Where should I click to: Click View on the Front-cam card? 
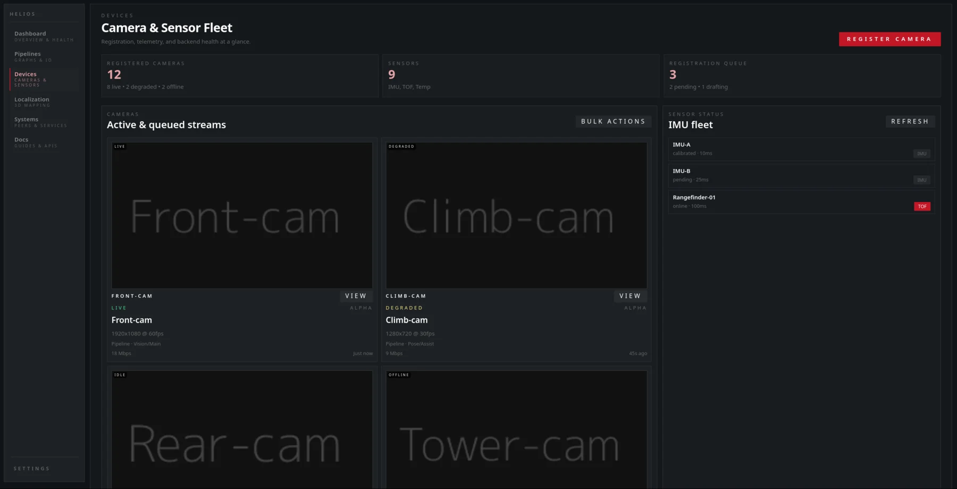(x=356, y=296)
